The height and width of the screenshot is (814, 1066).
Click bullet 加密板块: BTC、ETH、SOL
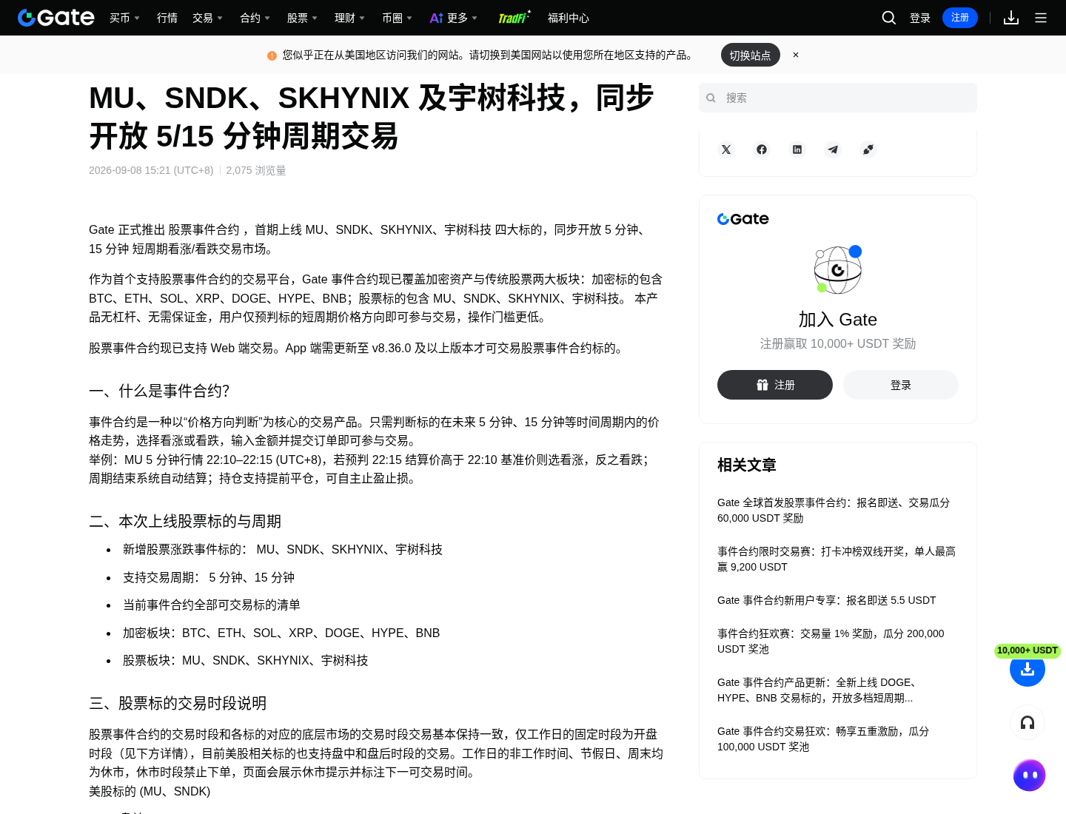281,633
